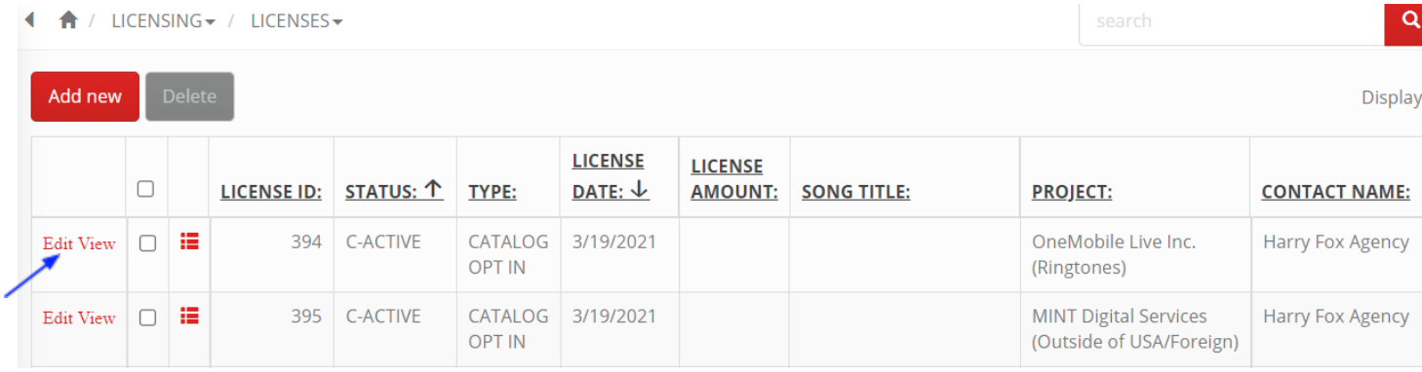Expand the LICENSING breadcrumb dropdown
Image resolution: width=1422 pixels, height=372 pixels.
[x=164, y=20]
